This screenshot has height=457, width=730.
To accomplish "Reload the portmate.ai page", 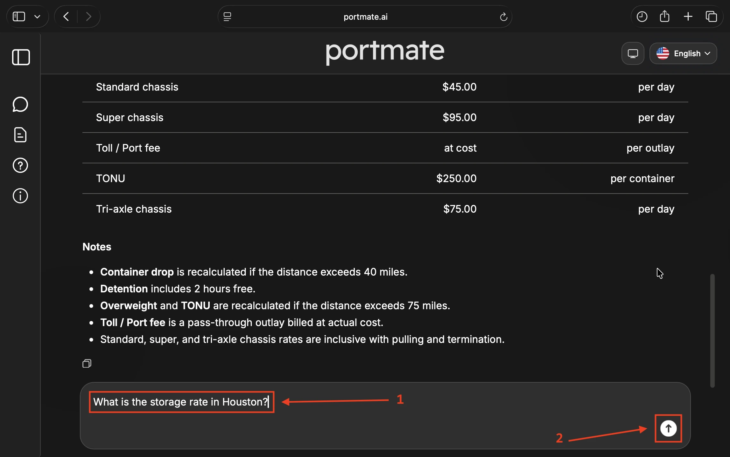I will click(503, 17).
